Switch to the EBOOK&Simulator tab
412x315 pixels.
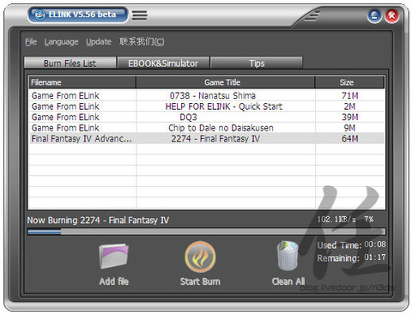(163, 63)
